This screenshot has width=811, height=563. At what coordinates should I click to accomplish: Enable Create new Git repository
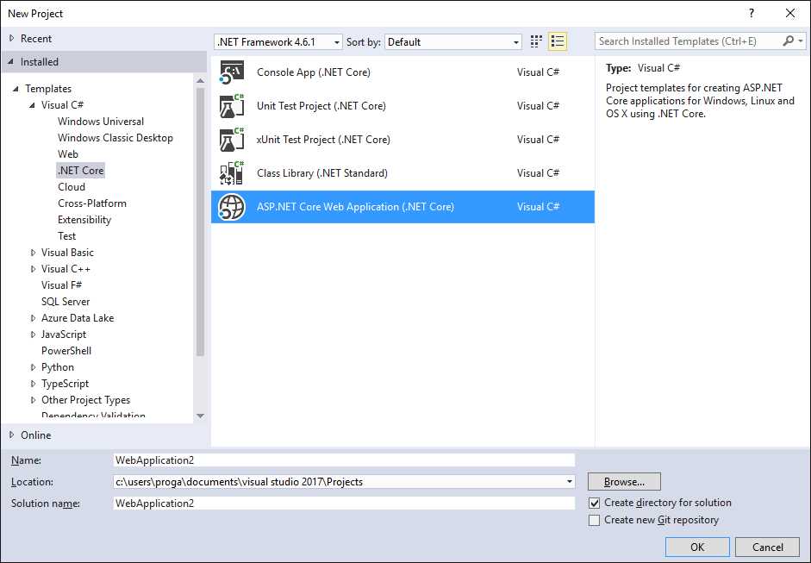[594, 520]
